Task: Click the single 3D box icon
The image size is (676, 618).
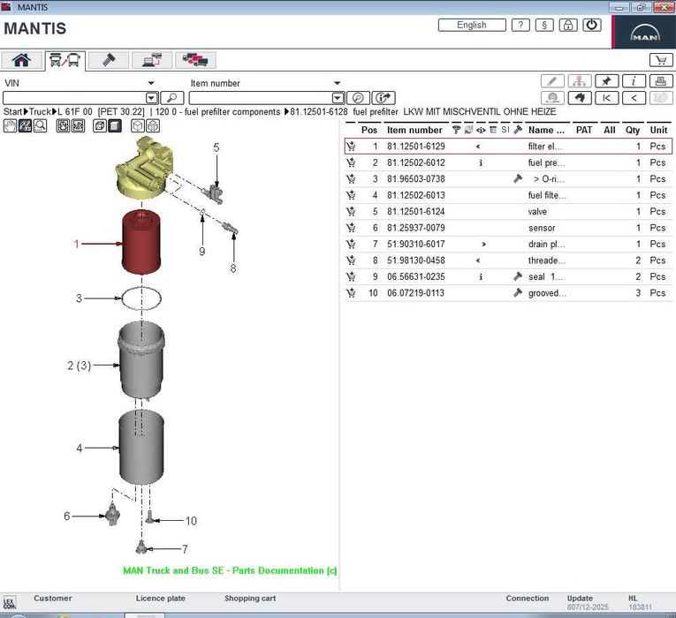Action: tap(138, 125)
